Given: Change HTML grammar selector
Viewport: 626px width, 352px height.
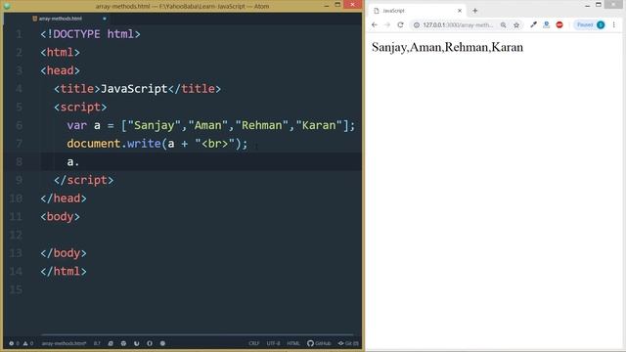Looking at the screenshot, I should 293,343.
